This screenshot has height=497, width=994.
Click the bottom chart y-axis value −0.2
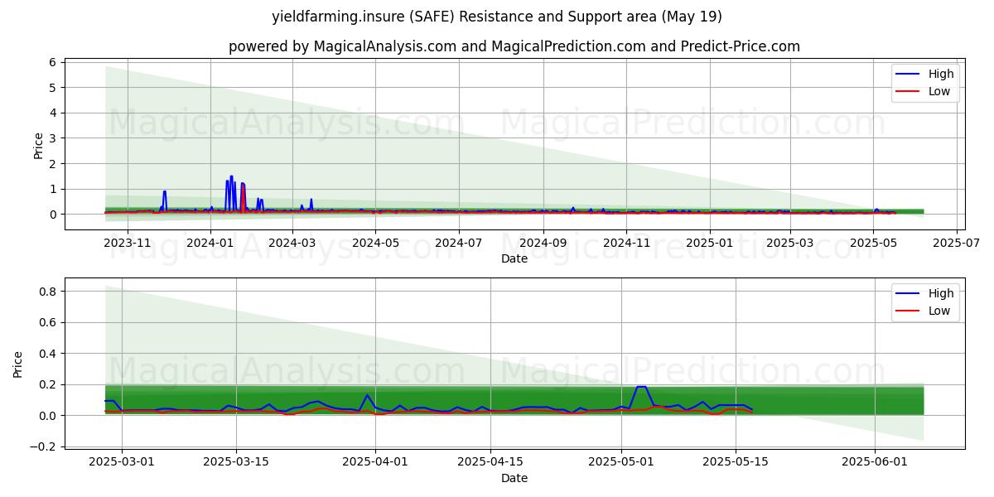[42, 446]
